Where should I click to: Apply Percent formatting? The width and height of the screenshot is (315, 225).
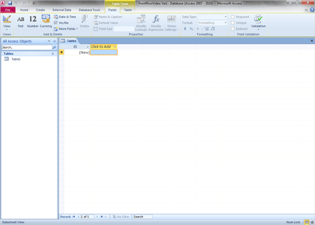click(x=191, y=29)
